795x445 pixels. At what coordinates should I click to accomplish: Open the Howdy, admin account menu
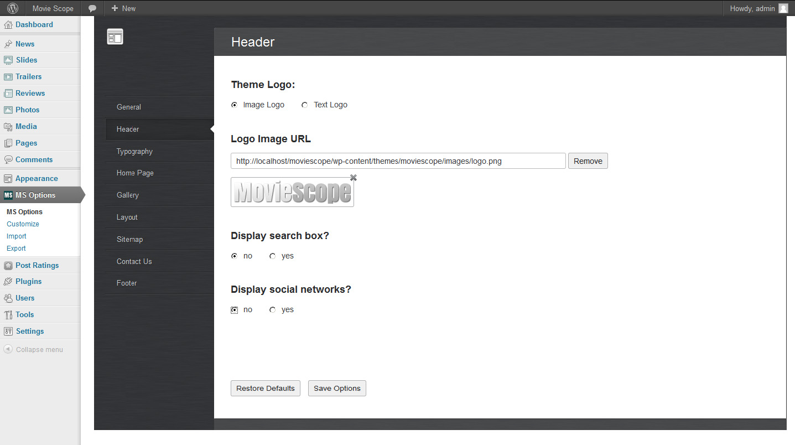pos(758,8)
